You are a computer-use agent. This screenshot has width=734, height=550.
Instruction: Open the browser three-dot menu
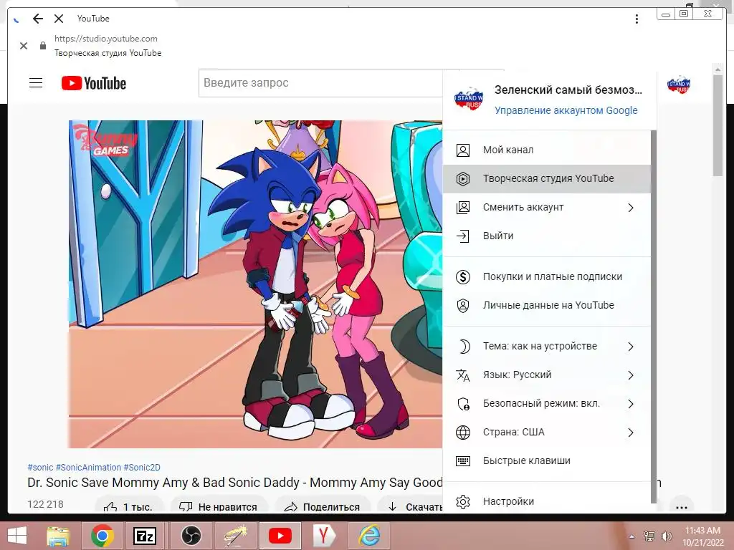(637, 19)
